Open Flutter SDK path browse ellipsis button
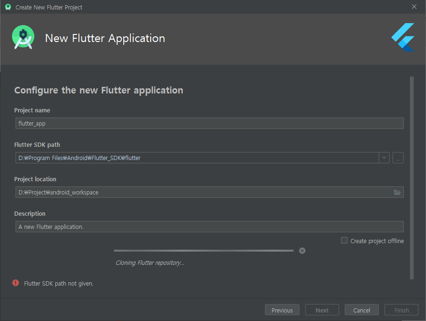The width and height of the screenshot is (426, 321). pos(398,158)
